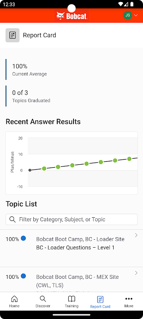Image resolution: width=143 pixels, height=319 pixels.
Task: Open BC - Loader Questions – Level 1
Action: click(x=75, y=248)
